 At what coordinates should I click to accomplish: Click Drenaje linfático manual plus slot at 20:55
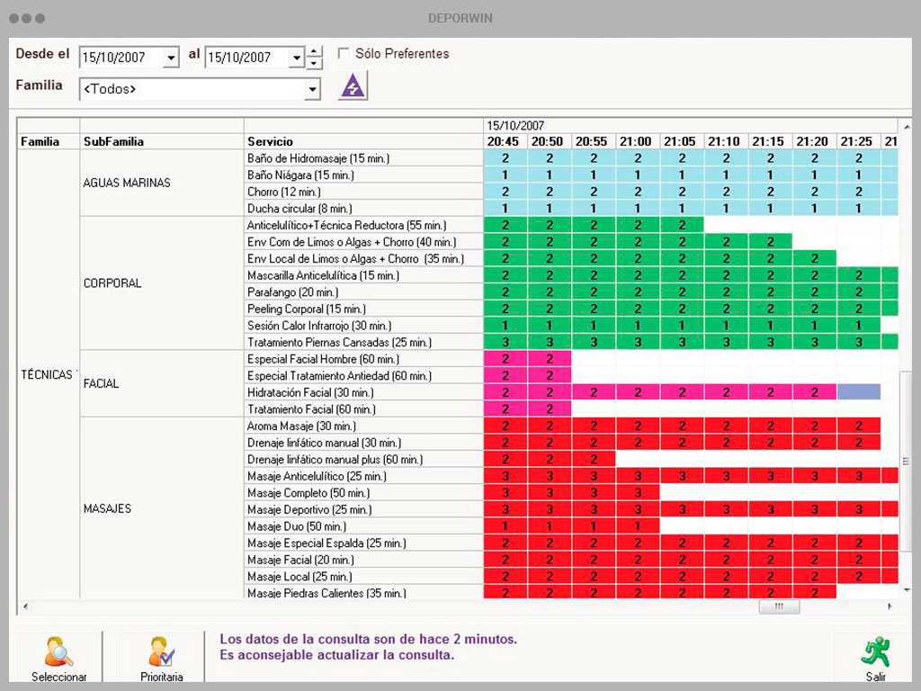(594, 460)
